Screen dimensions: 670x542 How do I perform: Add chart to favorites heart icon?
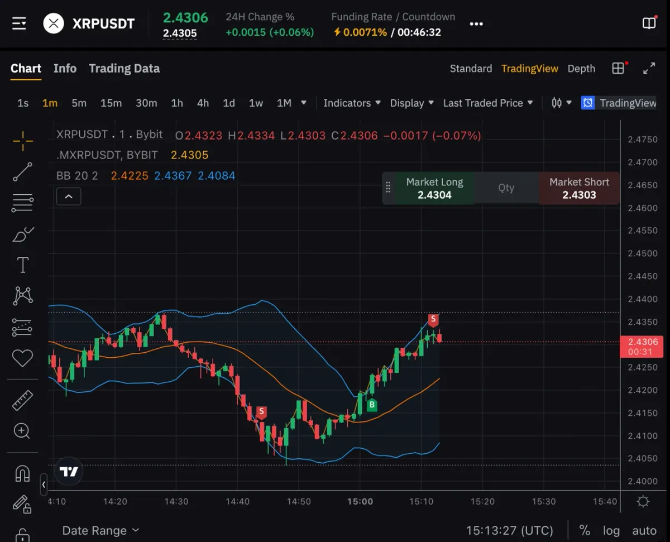click(x=22, y=358)
